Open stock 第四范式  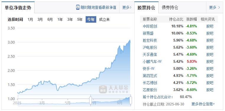tap(150, 76)
